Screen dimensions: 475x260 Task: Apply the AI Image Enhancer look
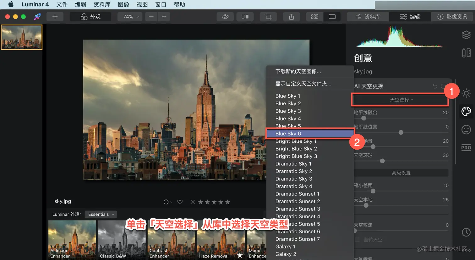(x=72, y=240)
